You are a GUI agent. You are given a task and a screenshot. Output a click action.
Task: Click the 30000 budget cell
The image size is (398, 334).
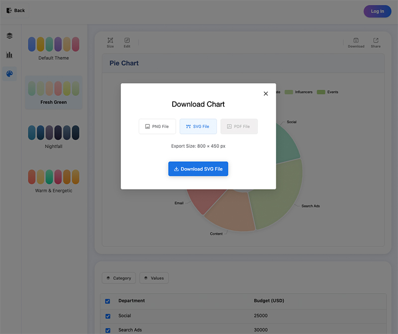pos(260,330)
